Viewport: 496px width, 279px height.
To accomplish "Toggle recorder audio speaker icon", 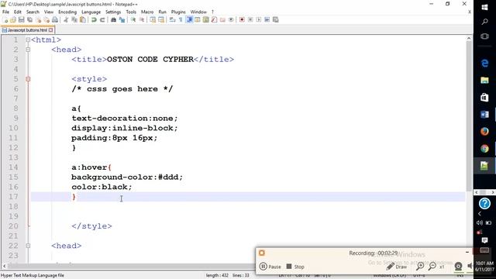I will 470,266.
